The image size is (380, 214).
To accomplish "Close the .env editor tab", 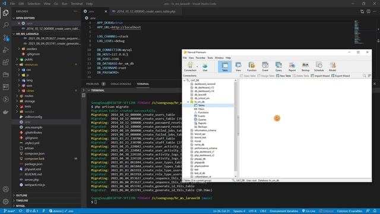I will tap(106, 11).
